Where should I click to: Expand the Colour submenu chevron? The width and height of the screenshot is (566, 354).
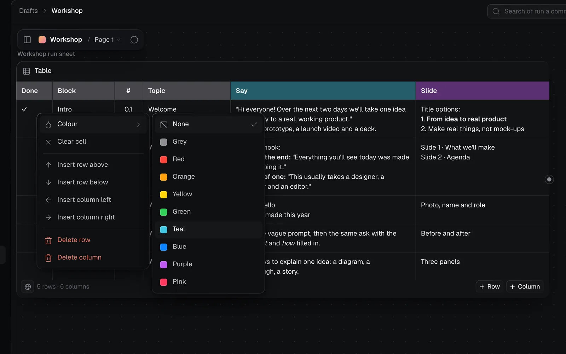(x=138, y=124)
